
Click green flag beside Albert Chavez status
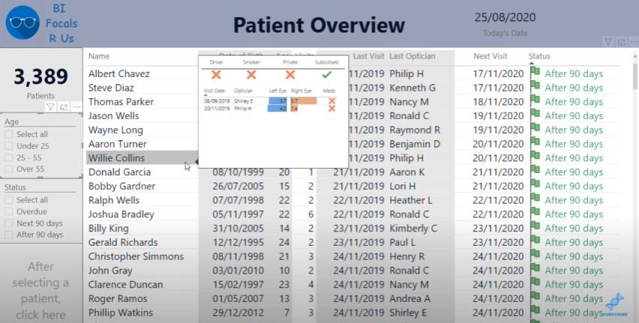click(535, 72)
